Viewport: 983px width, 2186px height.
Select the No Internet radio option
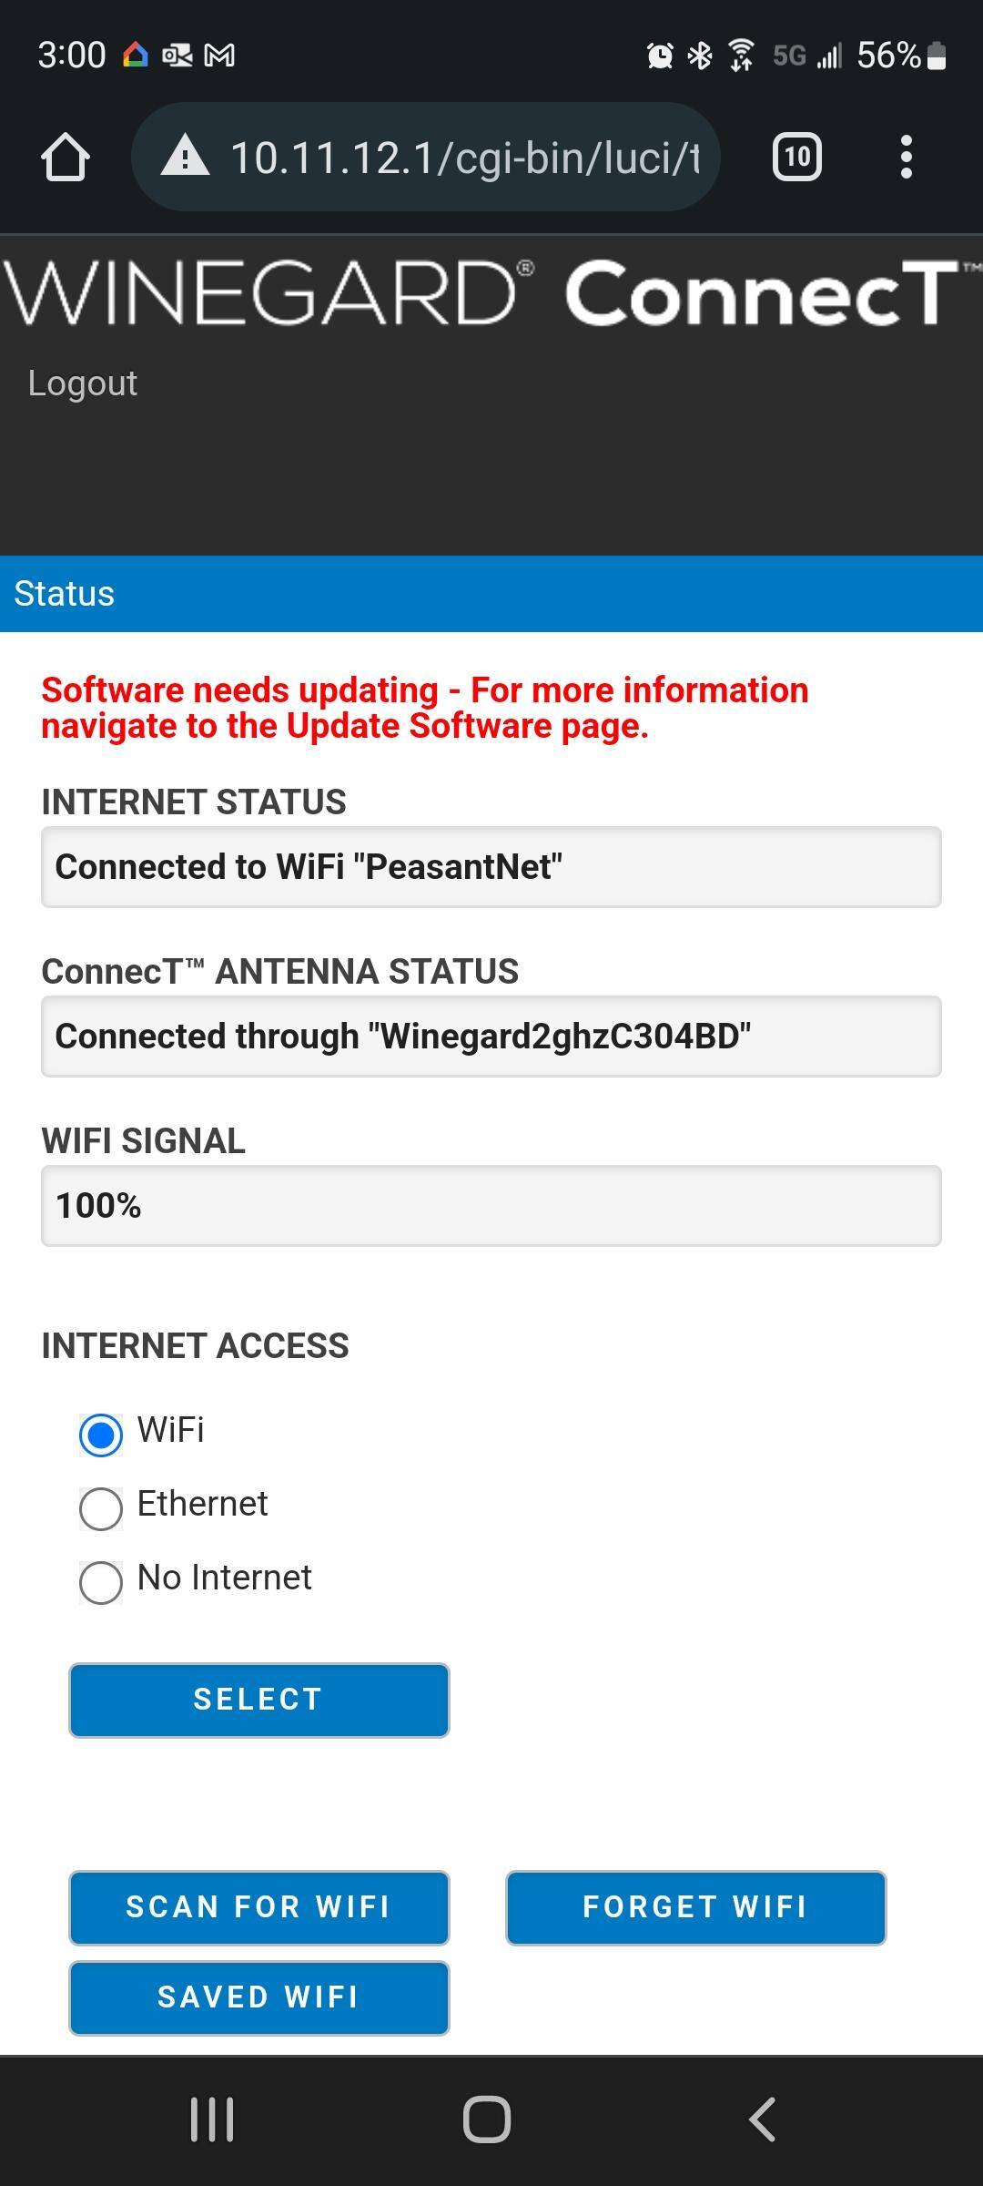(x=101, y=1582)
